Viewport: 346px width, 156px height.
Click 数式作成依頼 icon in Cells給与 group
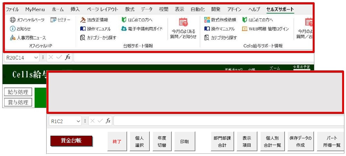point(207,20)
